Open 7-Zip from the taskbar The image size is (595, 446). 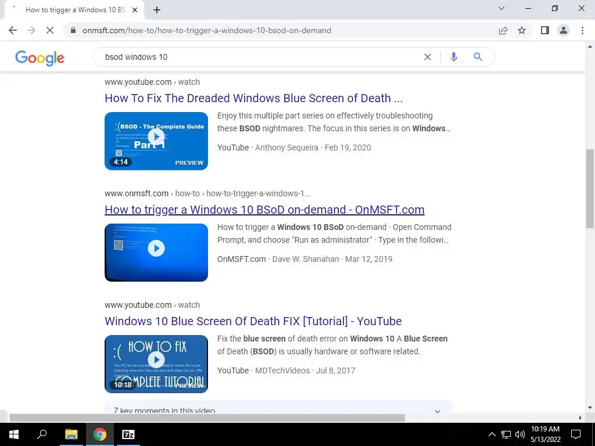pos(128,434)
